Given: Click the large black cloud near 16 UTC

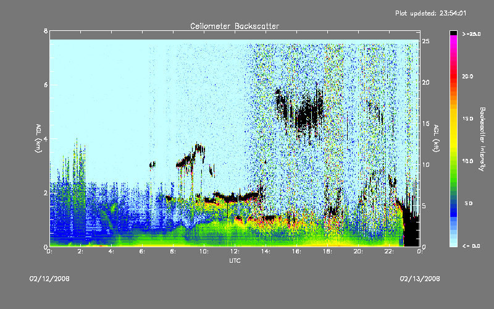Looking at the screenshot, I should tap(304, 115).
